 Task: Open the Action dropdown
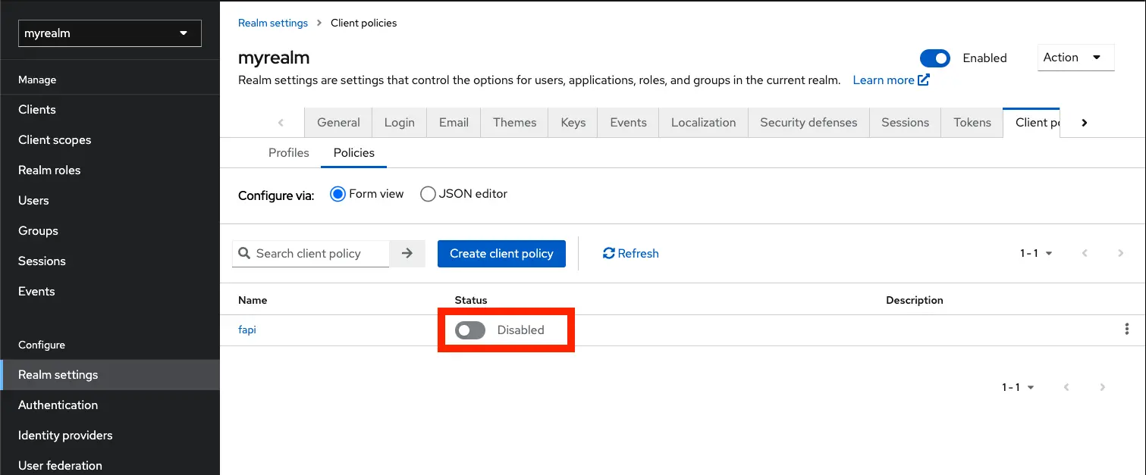tap(1075, 57)
